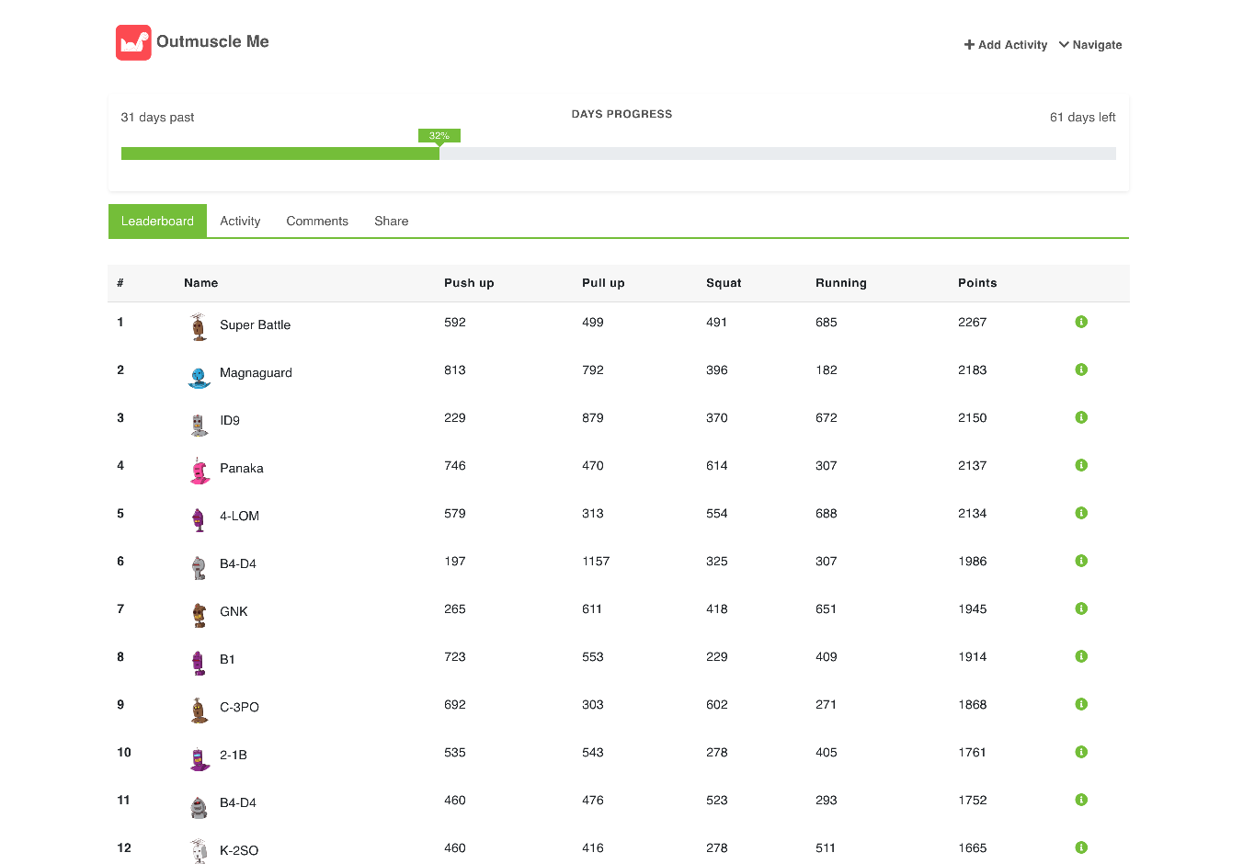
Task: Click the 32% days progress marker
Action: click(x=439, y=136)
